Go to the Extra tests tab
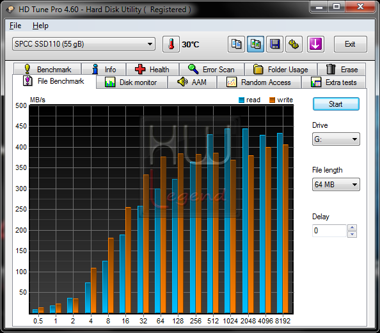Image resolution: width=380 pixels, height=333 pixels. (x=333, y=82)
